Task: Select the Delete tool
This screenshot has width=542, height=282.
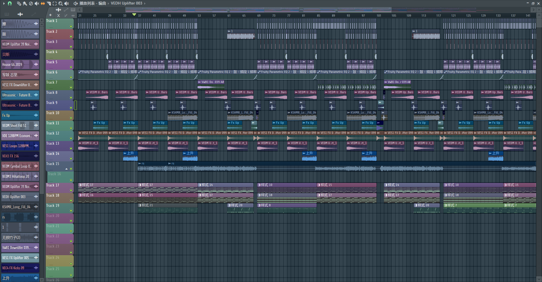Action: click(31, 3)
